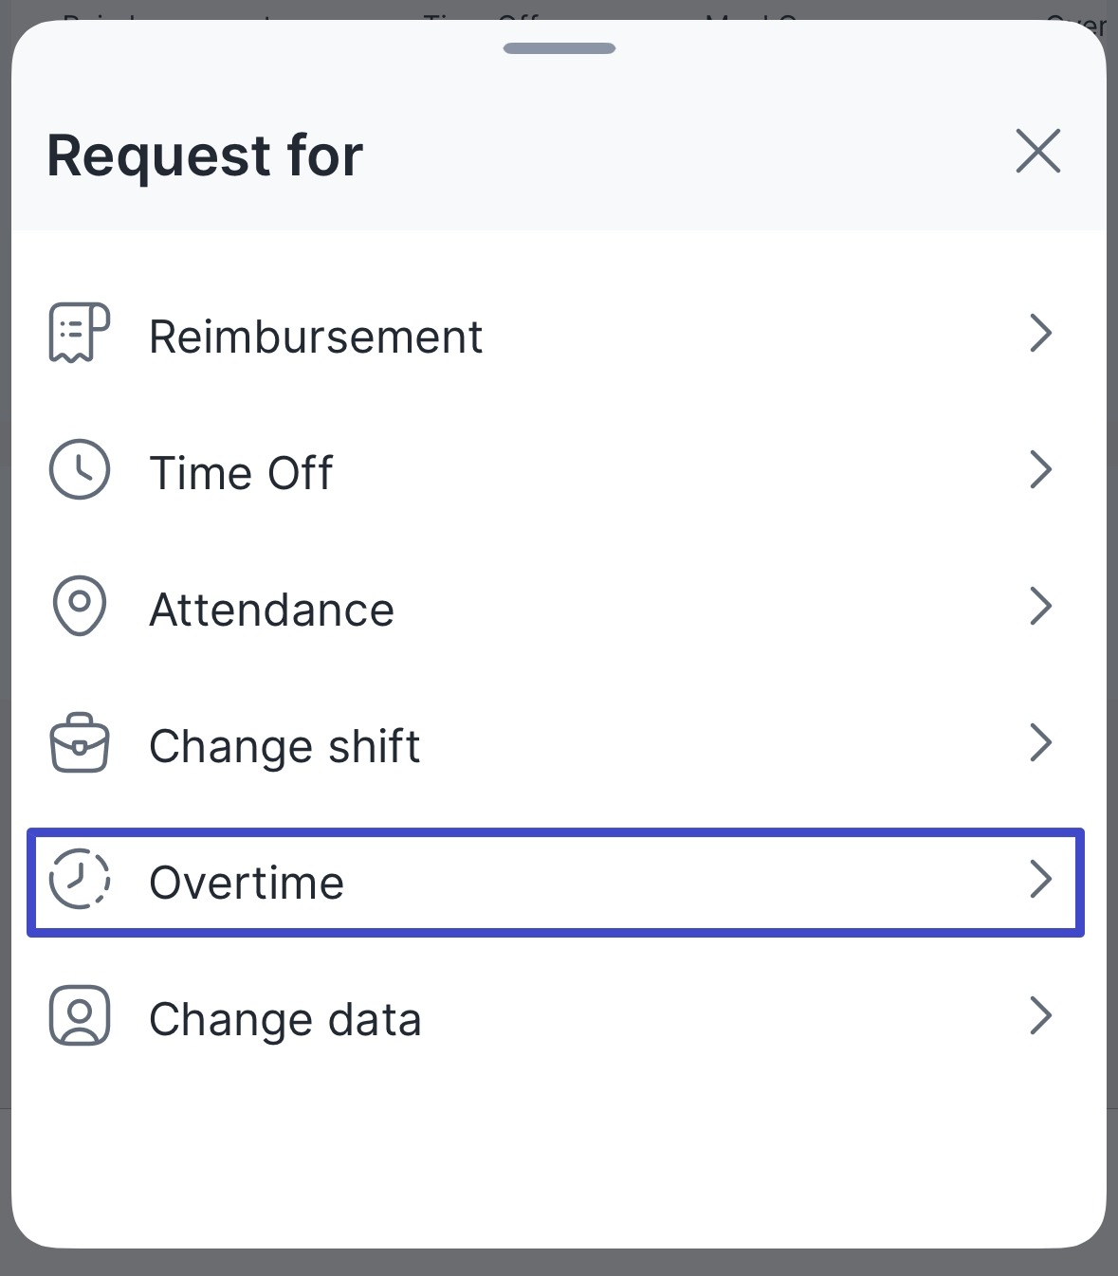
Task: Expand Reimbursement using its chevron arrow
Action: (x=1041, y=334)
